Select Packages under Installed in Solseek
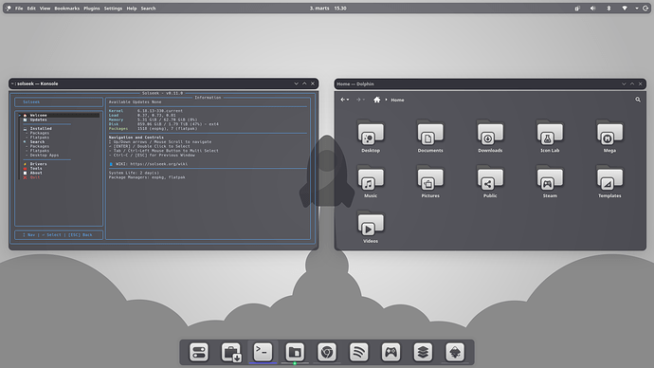 tap(40, 133)
